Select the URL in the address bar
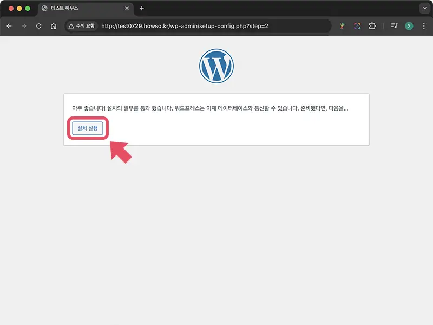 185,26
